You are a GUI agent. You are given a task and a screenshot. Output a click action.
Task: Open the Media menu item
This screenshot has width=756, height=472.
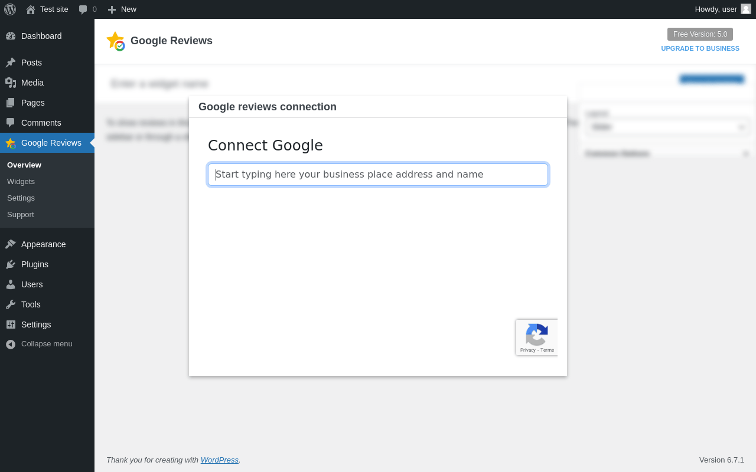pos(47,83)
